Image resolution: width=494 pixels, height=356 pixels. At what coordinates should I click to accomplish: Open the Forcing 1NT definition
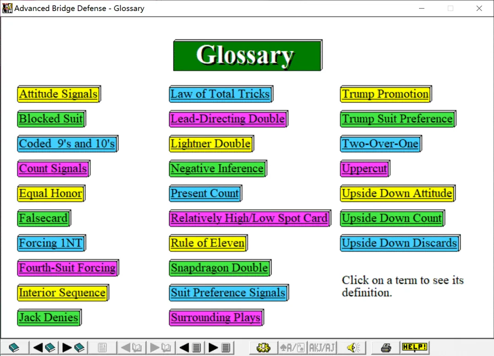(x=51, y=243)
